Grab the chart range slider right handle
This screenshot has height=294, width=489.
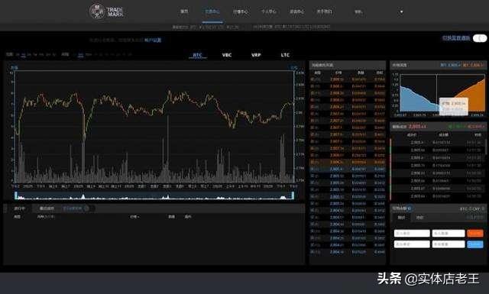click(293, 195)
